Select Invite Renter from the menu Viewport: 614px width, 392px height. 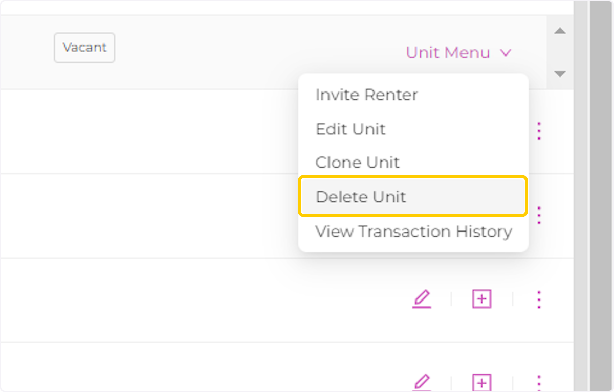click(x=366, y=95)
